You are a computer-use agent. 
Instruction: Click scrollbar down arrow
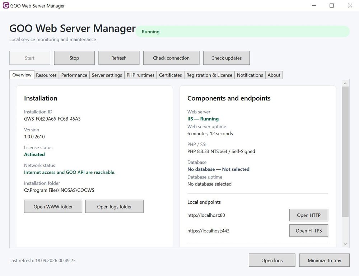[345, 244]
